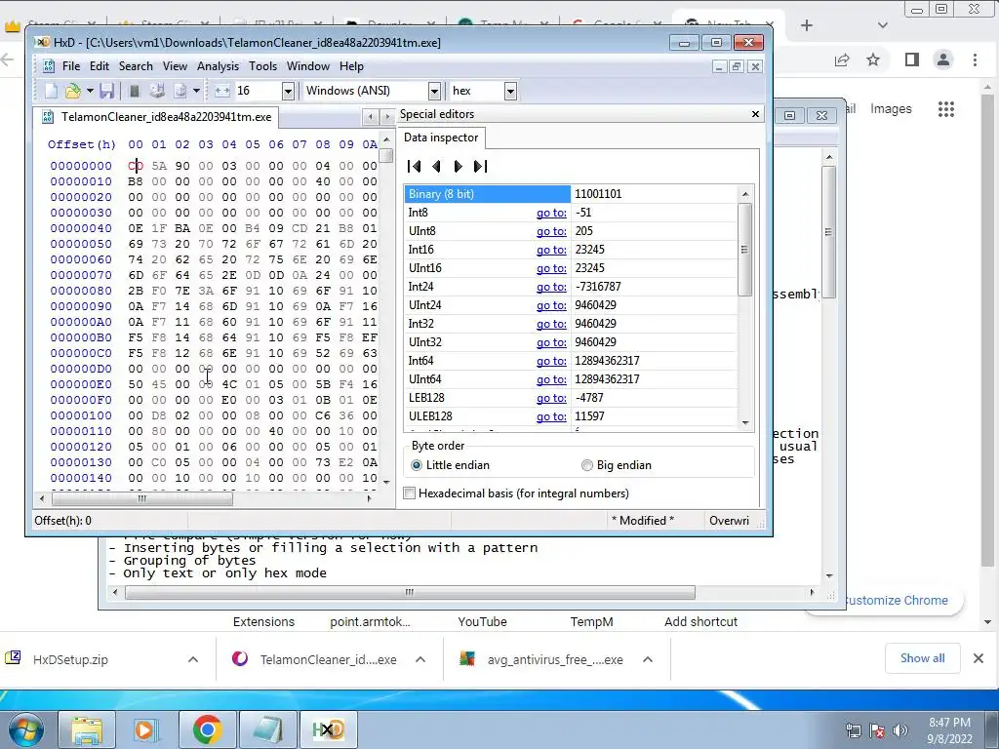Open the Chrome three-dot menu

(975, 59)
